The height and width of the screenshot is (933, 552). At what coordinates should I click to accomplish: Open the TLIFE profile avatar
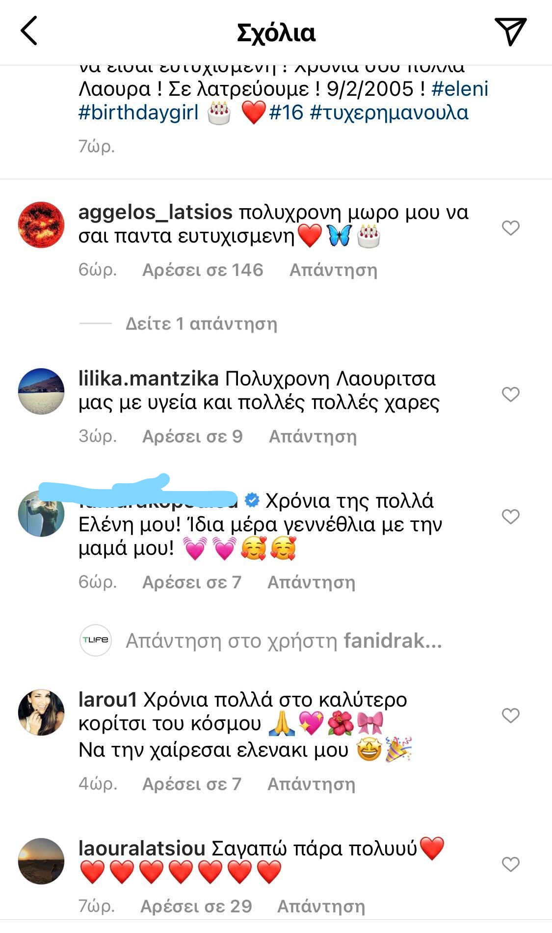tap(95, 640)
